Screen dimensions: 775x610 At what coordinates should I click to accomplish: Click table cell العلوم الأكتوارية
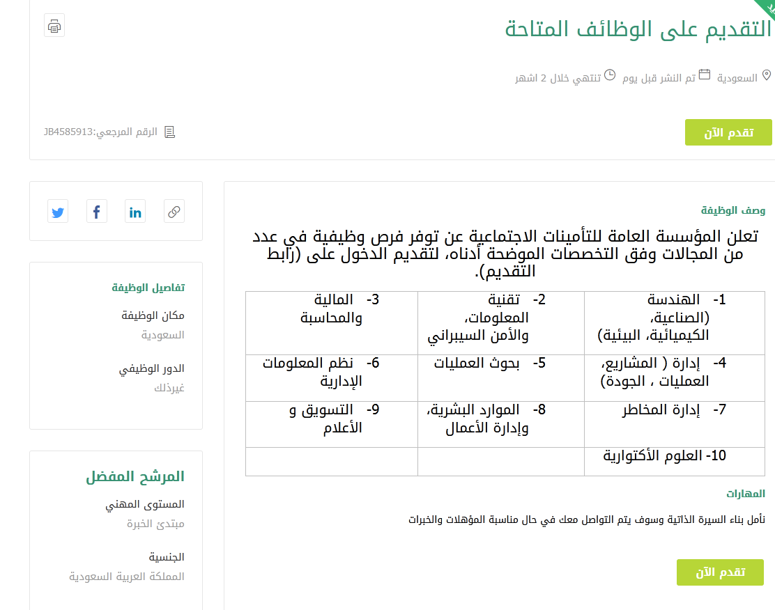tap(674, 462)
